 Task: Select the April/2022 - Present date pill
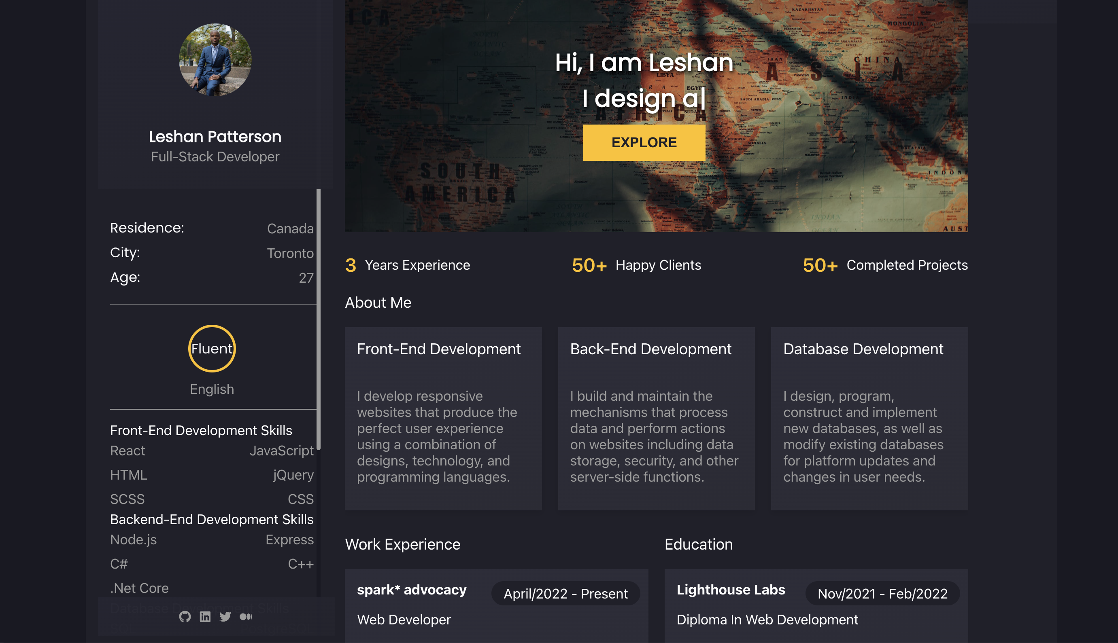(x=565, y=594)
